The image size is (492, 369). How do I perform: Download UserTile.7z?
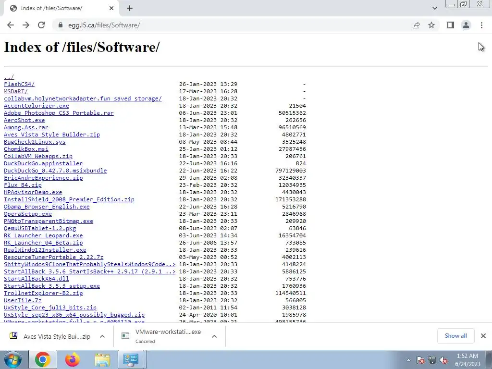23,301
